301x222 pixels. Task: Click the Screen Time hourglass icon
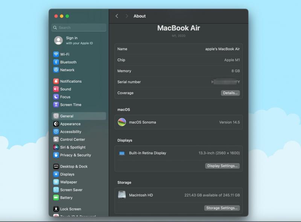[56, 105]
